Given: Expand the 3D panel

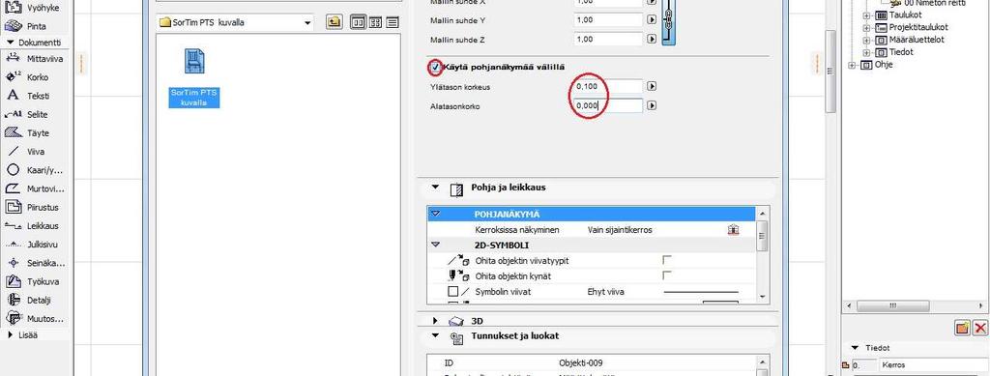Looking at the screenshot, I should click(435, 321).
